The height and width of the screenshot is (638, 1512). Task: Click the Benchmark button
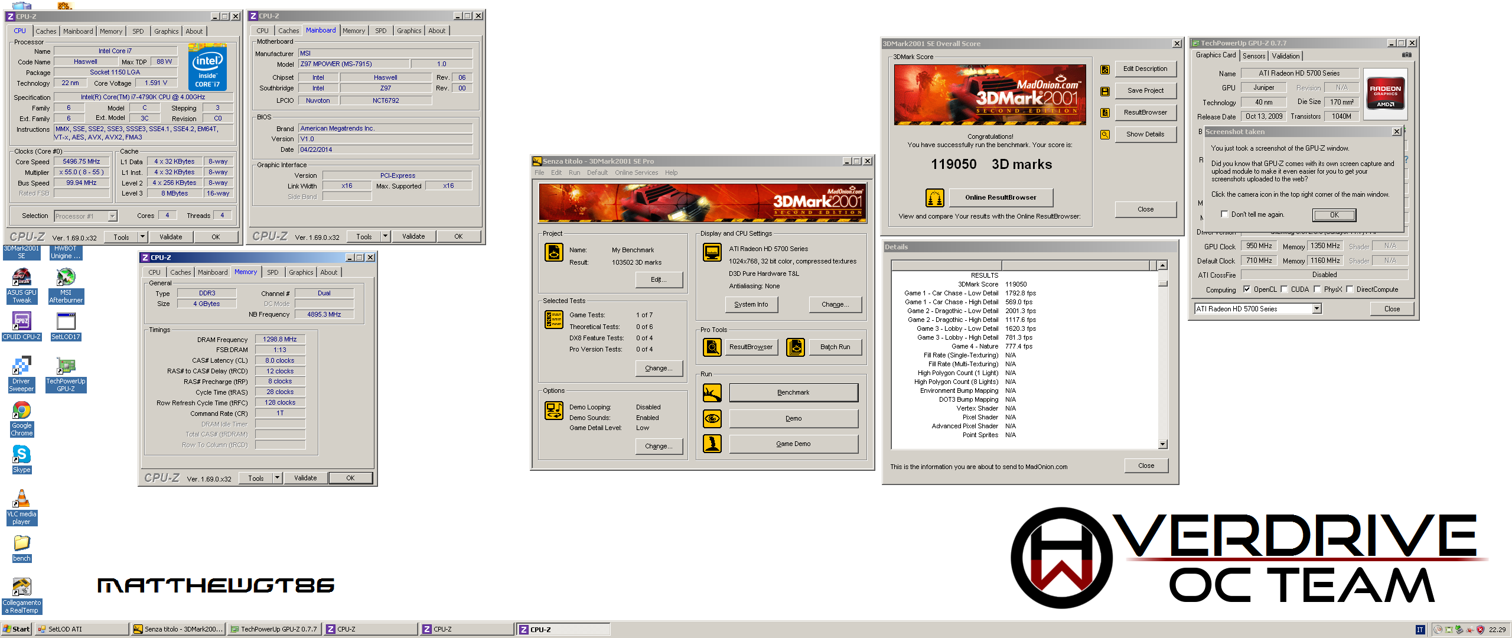793,392
